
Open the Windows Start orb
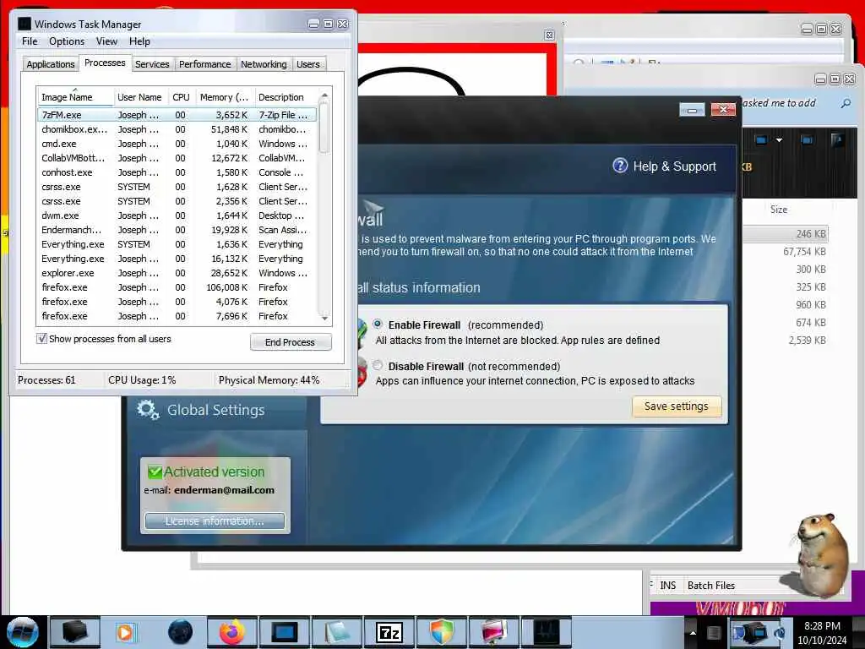pos(23,632)
